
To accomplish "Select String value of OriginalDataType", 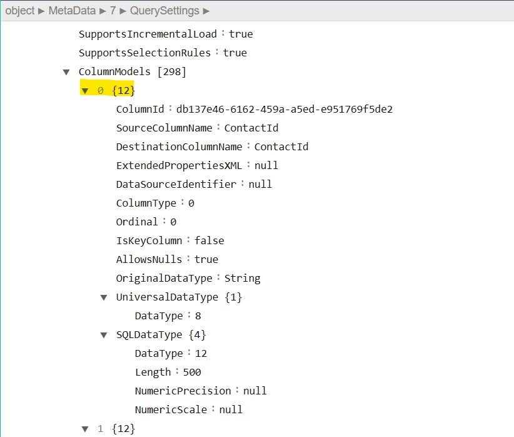I will pos(242,279).
